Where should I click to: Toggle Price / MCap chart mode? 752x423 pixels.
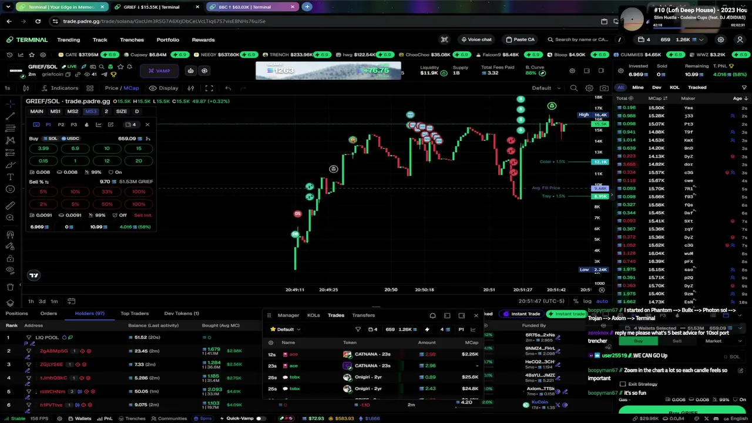(x=122, y=88)
